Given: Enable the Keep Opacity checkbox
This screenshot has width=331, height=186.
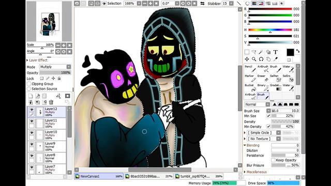Looking at the screenshot, I should click(x=273, y=160).
